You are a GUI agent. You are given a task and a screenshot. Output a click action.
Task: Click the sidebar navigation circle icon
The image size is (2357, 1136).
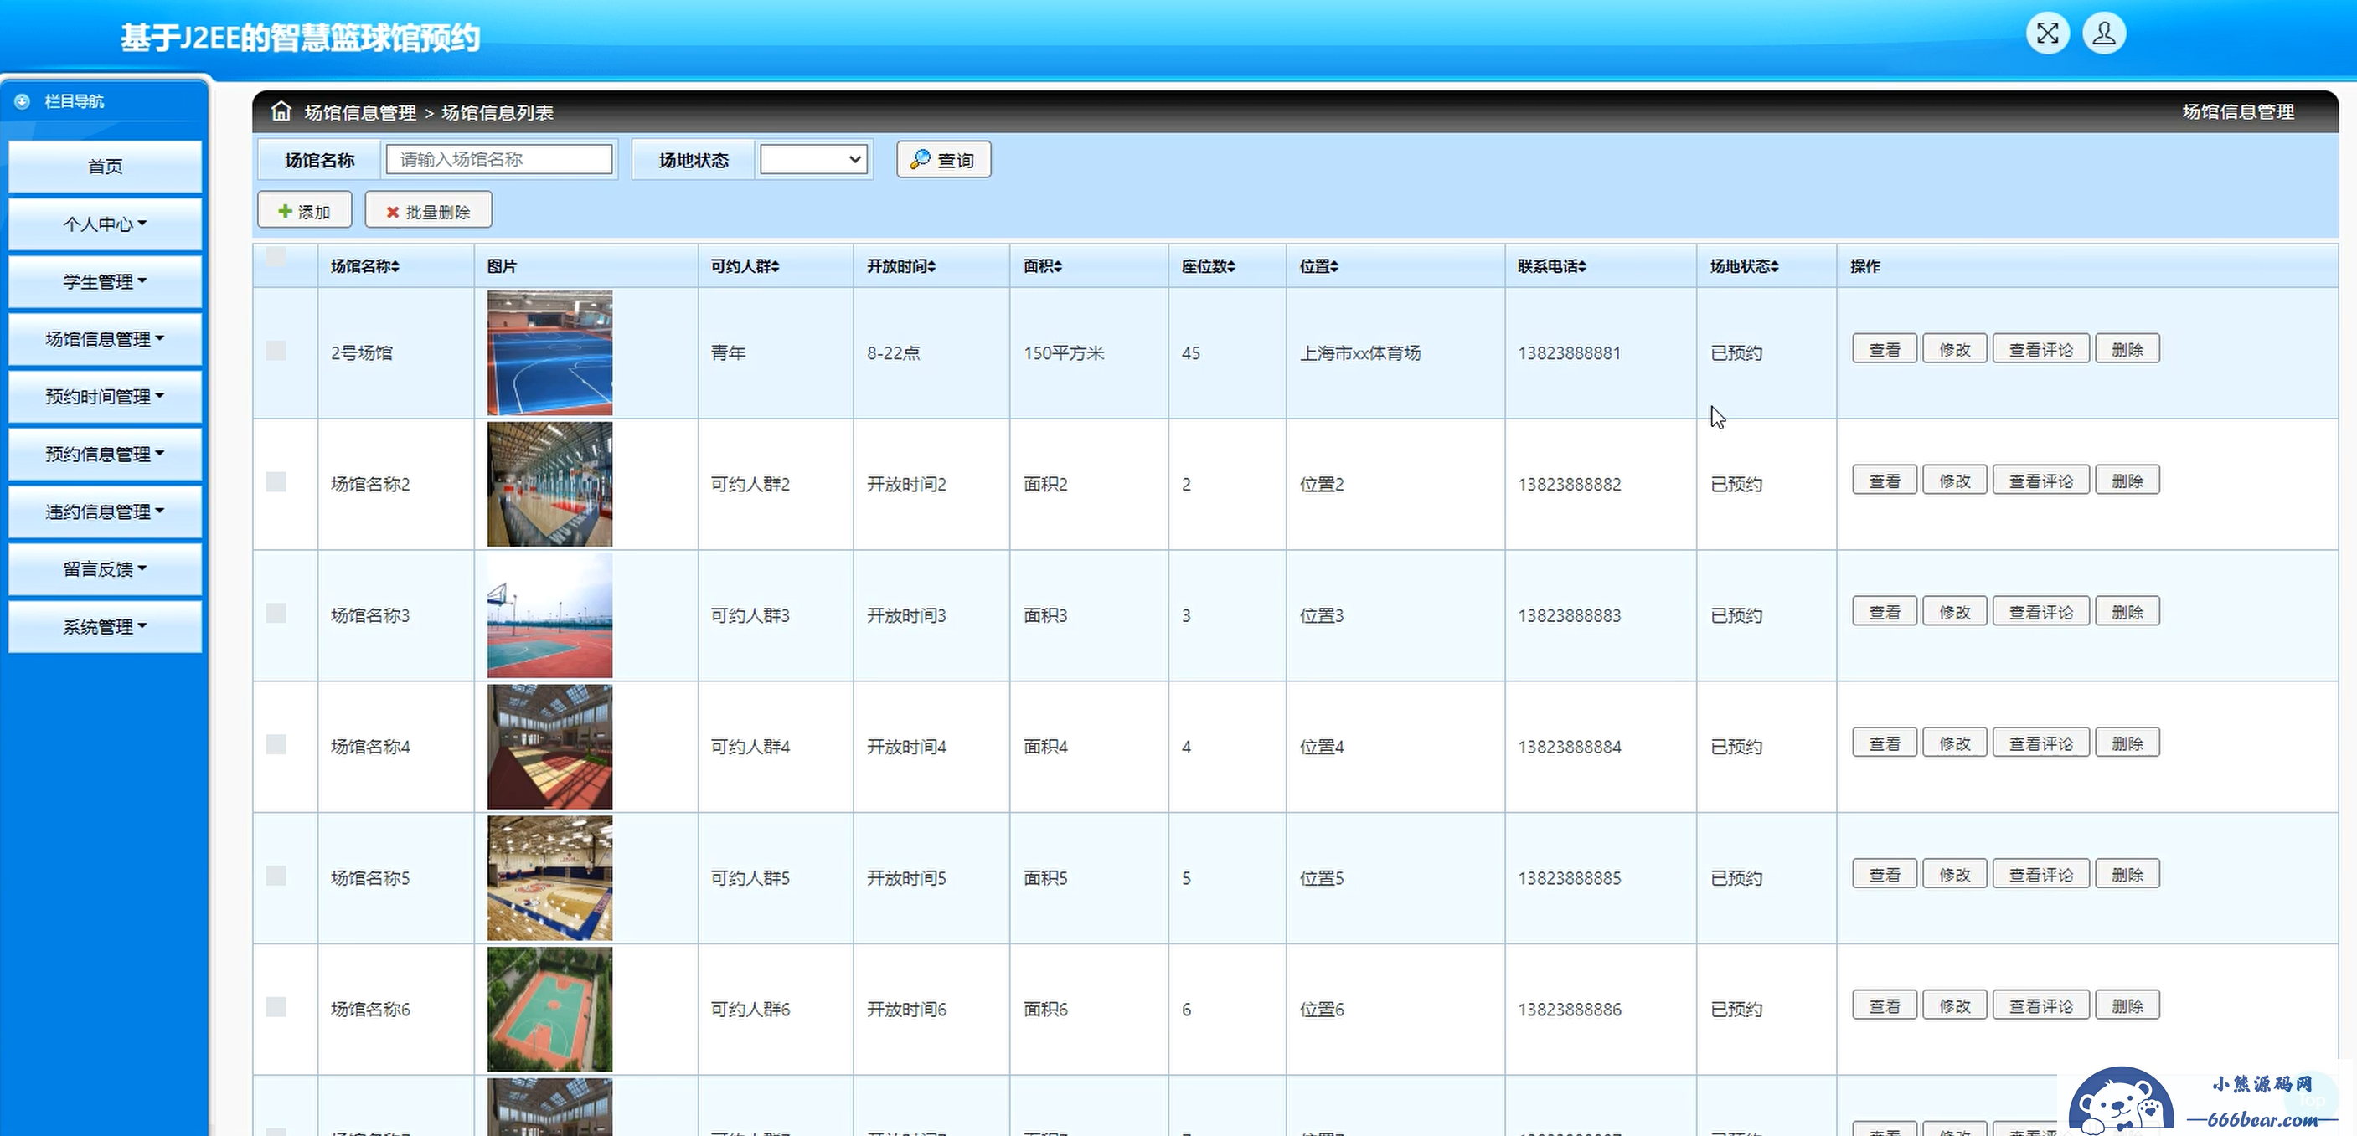coord(23,100)
